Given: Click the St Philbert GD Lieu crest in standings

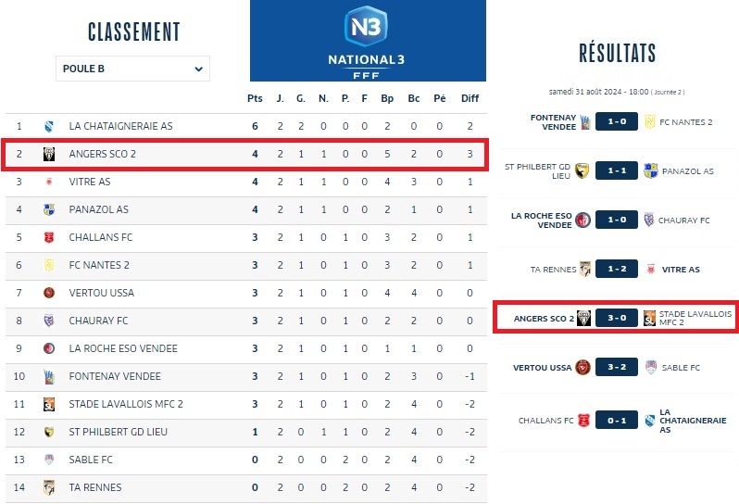Looking at the screenshot, I should click(x=49, y=432).
